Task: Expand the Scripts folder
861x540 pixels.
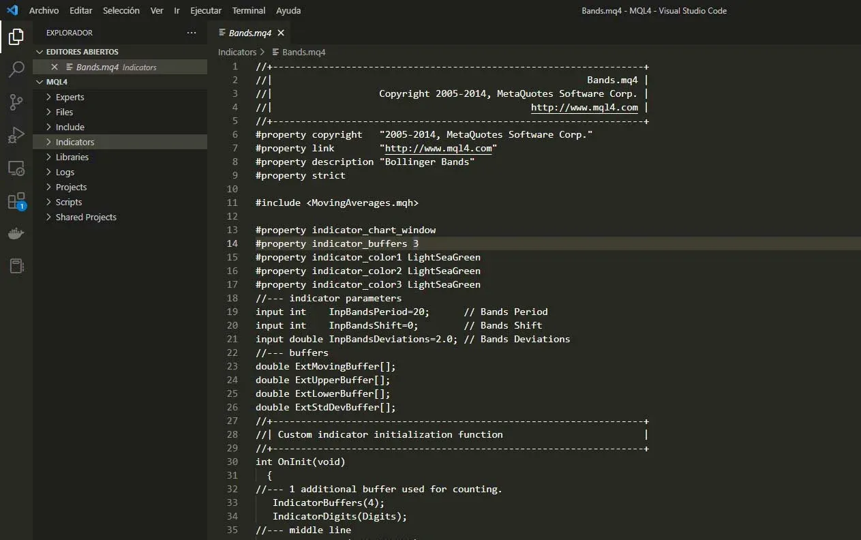Action: [70, 202]
